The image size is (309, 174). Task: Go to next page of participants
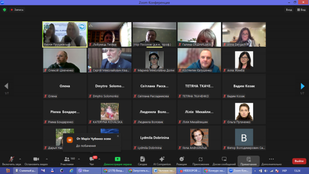tap(303, 86)
